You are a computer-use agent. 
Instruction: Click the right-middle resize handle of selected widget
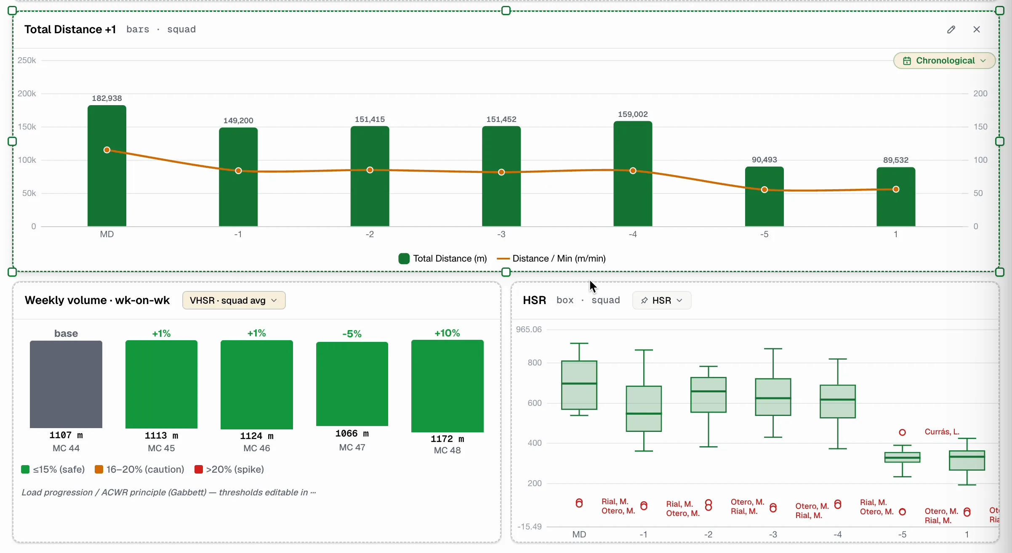pos(1000,141)
